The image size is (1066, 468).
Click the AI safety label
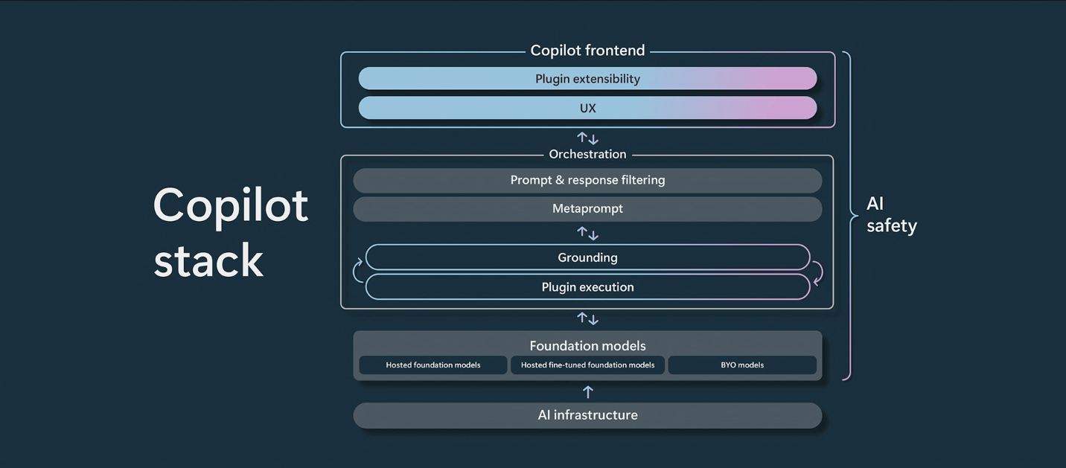click(x=891, y=215)
